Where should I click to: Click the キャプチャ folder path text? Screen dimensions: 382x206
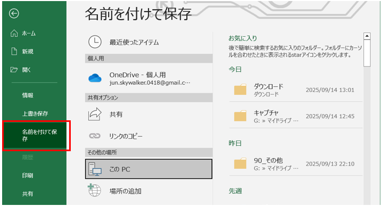pos(276,120)
